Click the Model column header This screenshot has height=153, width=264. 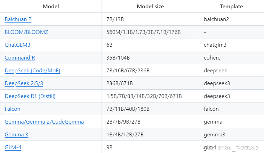coord(51,6)
